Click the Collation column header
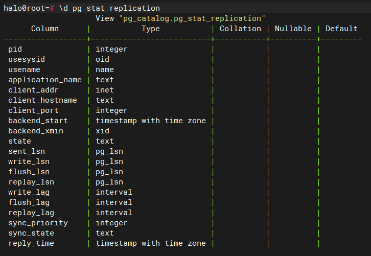The height and width of the screenshot is (256, 371). tap(240, 29)
